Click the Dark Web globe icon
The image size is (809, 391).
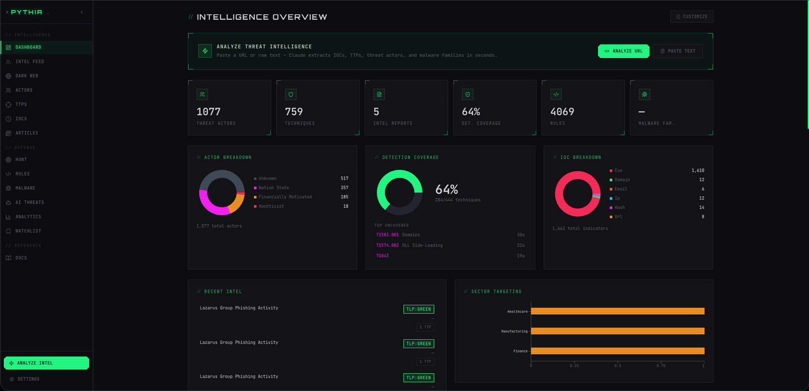8,76
